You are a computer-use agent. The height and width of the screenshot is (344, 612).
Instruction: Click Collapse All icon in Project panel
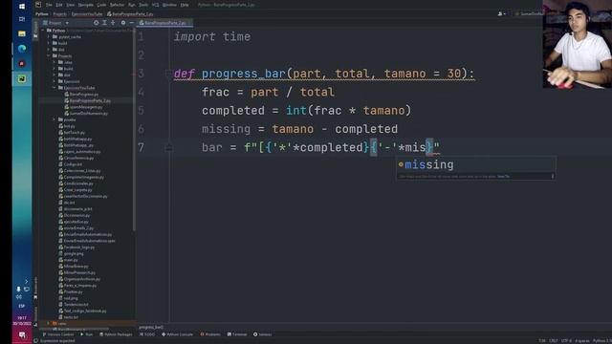tap(113, 23)
